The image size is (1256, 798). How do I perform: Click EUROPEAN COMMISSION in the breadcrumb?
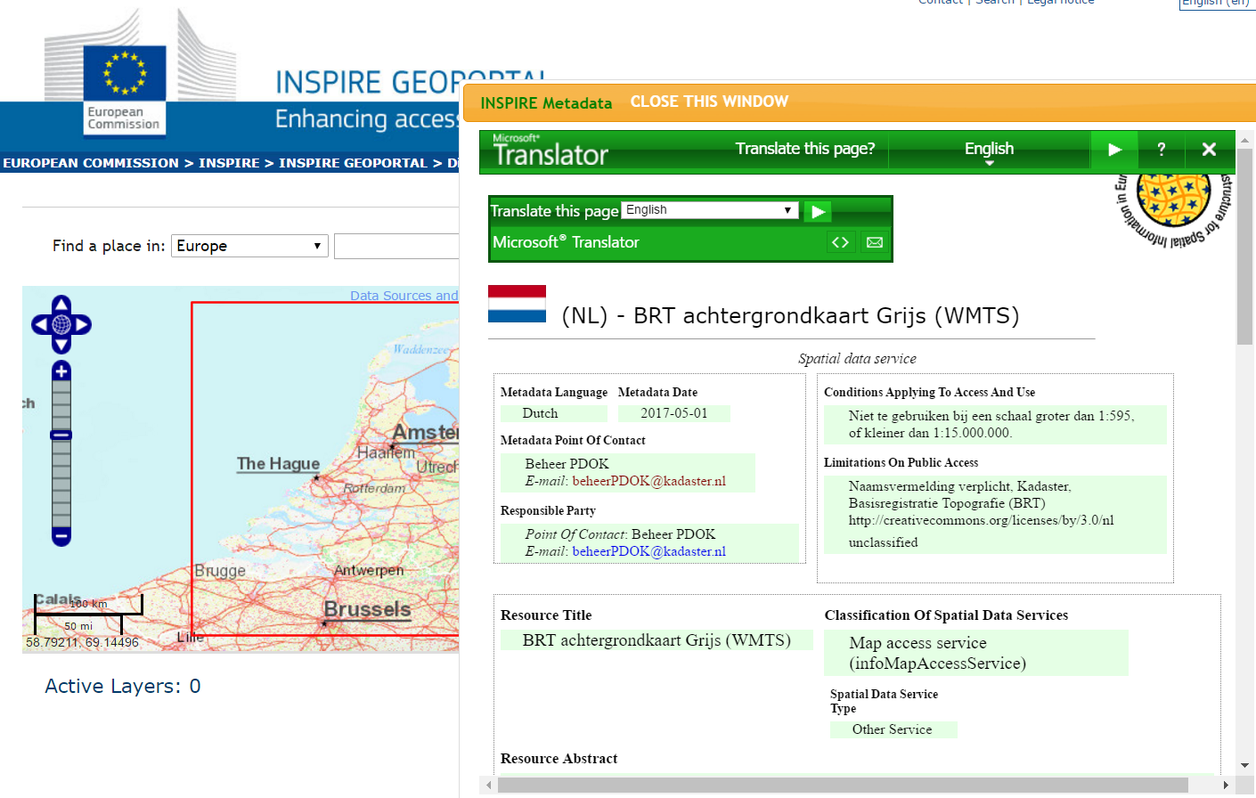91,163
